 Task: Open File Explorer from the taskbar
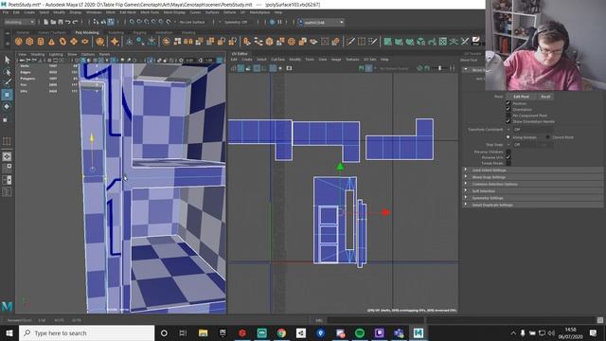203,332
